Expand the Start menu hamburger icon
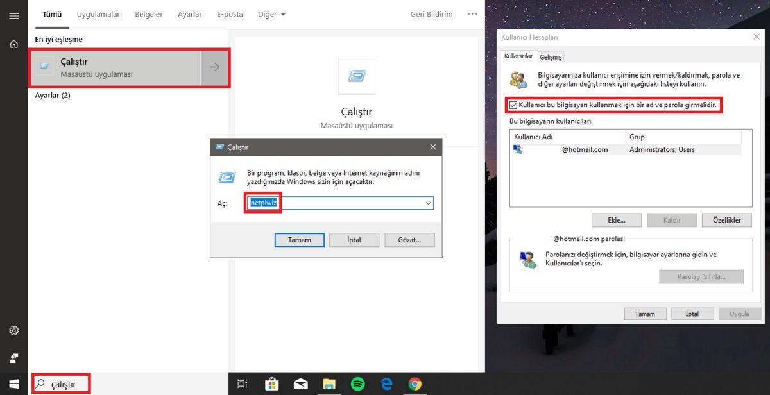 pyautogui.click(x=13, y=16)
